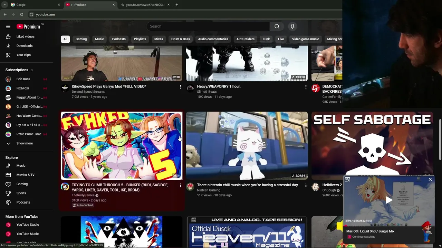Image resolution: width=442 pixels, height=248 pixels.
Task: Open the browser tab list dropdown
Action: (4, 5)
